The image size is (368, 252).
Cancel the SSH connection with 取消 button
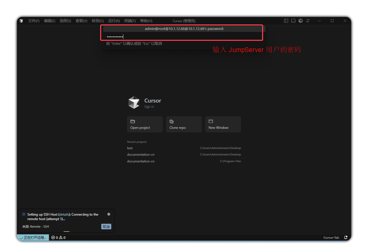[x=106, y=227]
